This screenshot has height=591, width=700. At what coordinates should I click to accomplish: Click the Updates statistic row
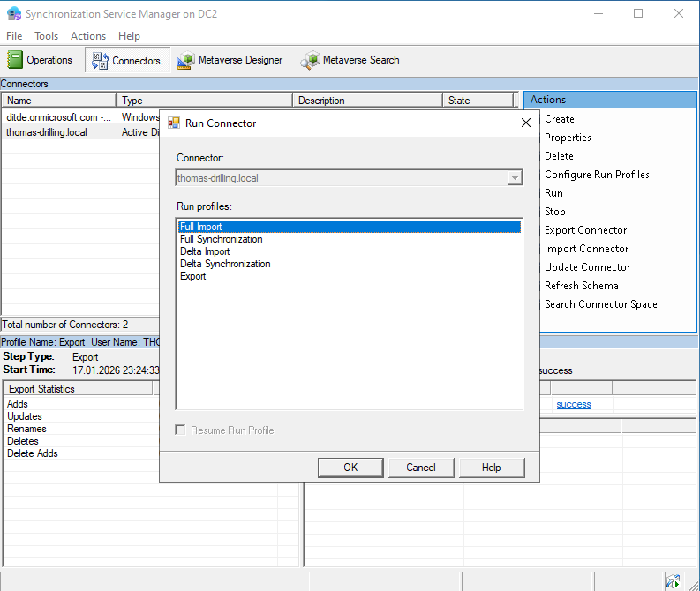pyautogui.click(x=80, y=416)
